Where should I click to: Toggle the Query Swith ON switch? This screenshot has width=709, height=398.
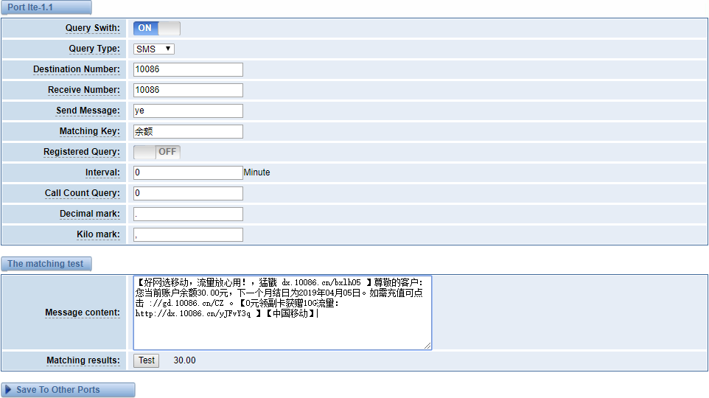[x=157, y=28]
